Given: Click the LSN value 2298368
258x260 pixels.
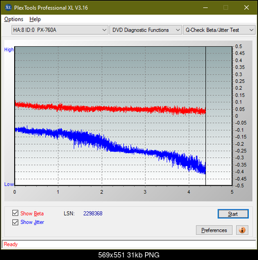Looking at the screenshot, I should (92, 214).
